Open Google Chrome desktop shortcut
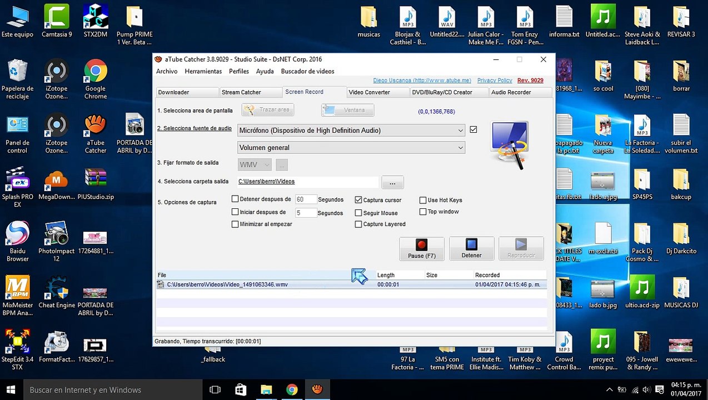Image resolution: width=708 pixels, height=400 pixels. (x=96, y=79)
